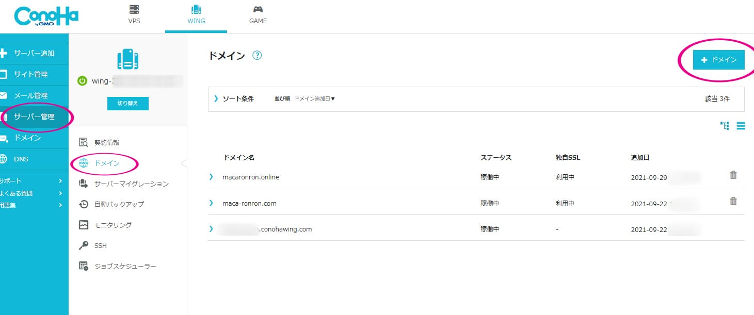This screenshot has height=315, width=754.
Task: Click the サーバーマイグレーション icon
Action: [x=84, y=184]
